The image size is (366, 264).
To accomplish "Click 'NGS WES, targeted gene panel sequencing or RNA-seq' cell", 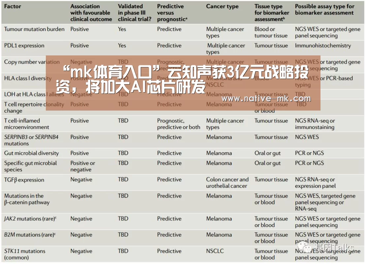I will (325, 202).
